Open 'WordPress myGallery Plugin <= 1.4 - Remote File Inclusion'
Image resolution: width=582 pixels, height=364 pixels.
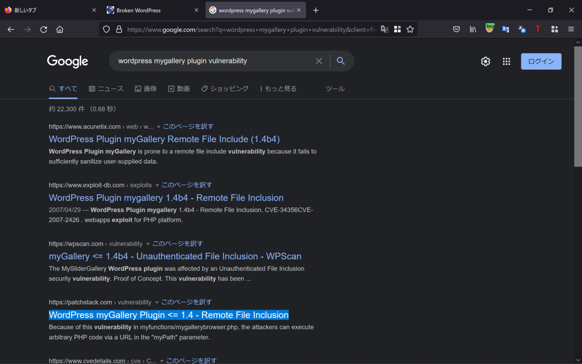[169, 315]
